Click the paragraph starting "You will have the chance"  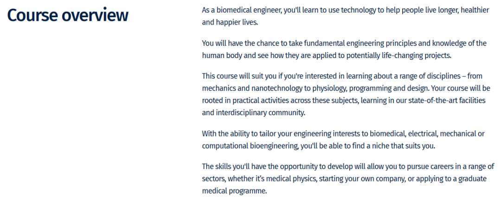coord(344,49)
